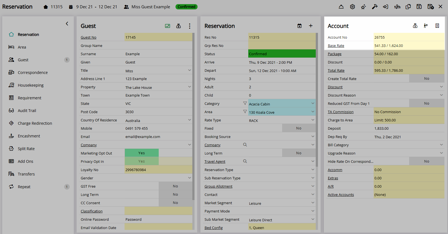The height and width of the screenshot is (234, 448).
Task: Click the floppy disk save icon
Action: 419,7
